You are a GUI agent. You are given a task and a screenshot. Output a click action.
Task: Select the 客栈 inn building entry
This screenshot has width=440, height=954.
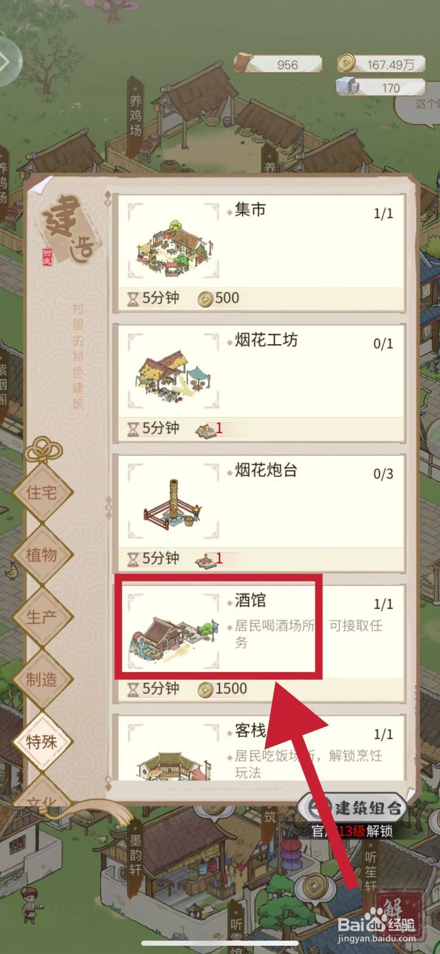click(x=259, y=748)
